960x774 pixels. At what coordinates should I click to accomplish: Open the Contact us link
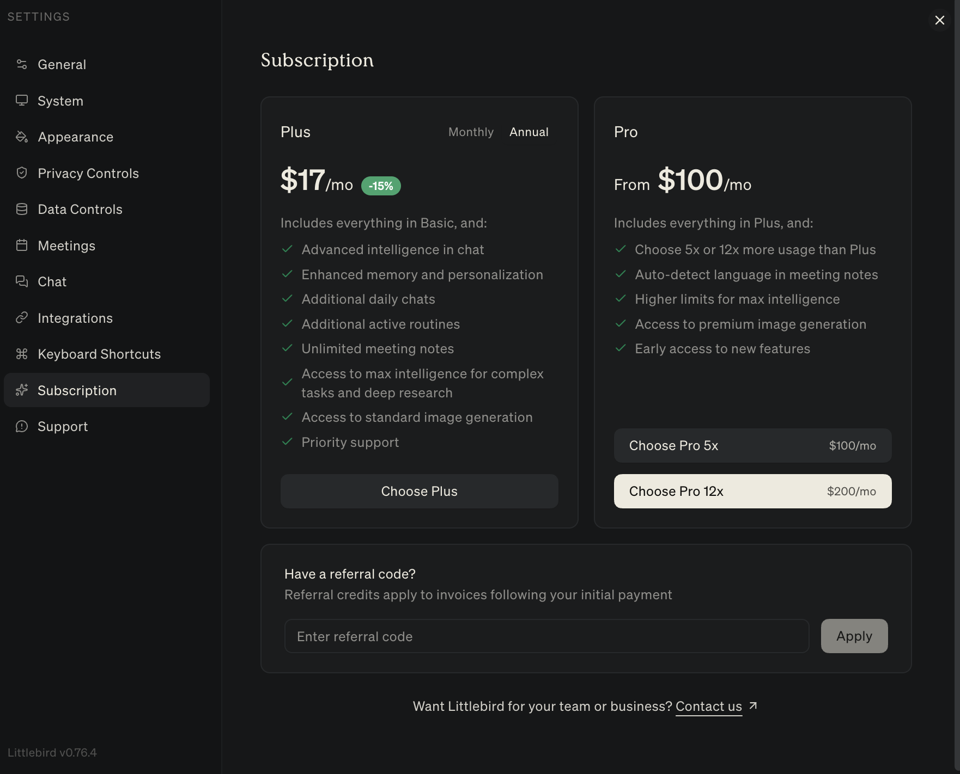708,707
